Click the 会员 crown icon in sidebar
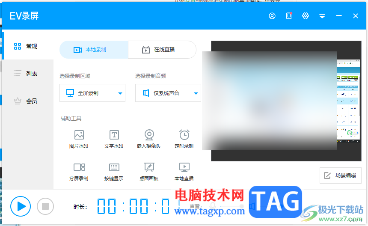The width and height of the screenshot is (368, 226). point(18,101)
